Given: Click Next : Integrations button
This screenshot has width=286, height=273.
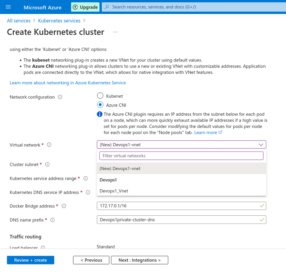Looking at the screenshot, I should click(140, 260).
